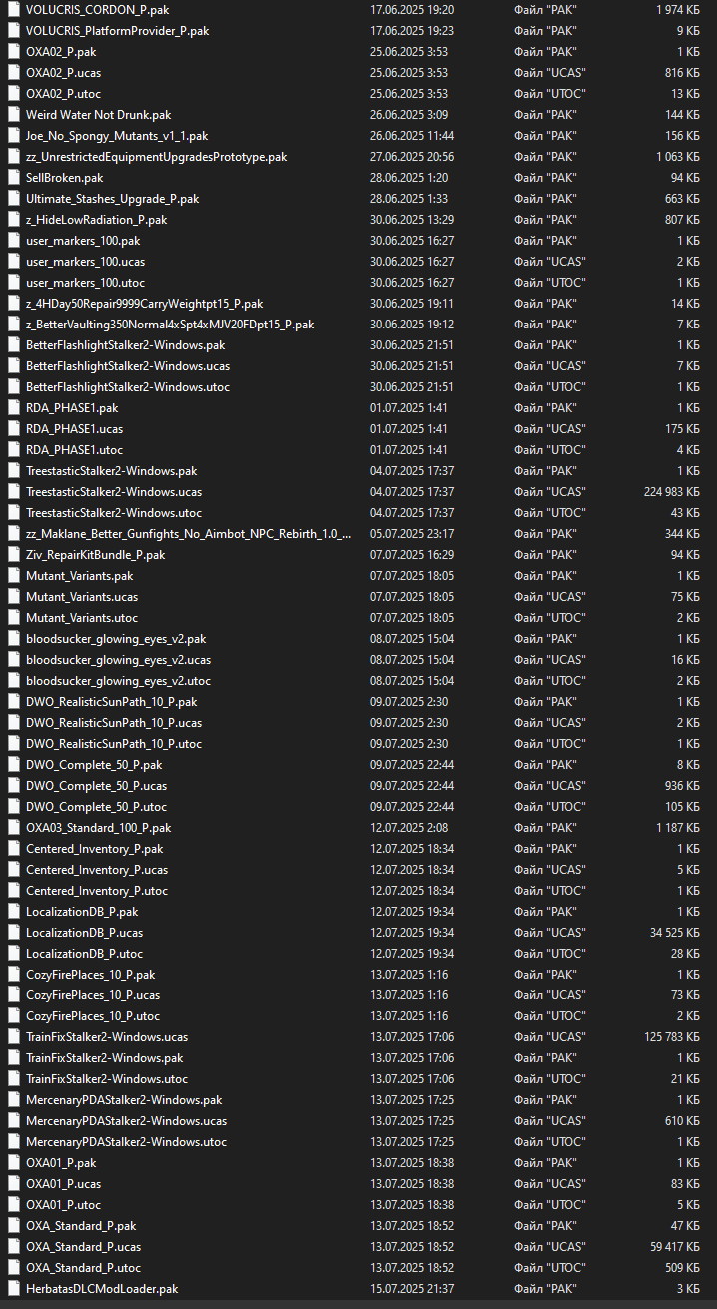Click the Joe_No_Spongy_Mutants_v1_1.pak entry
Viewport: 717px width, 1309px height.
[x=358, y=136]
